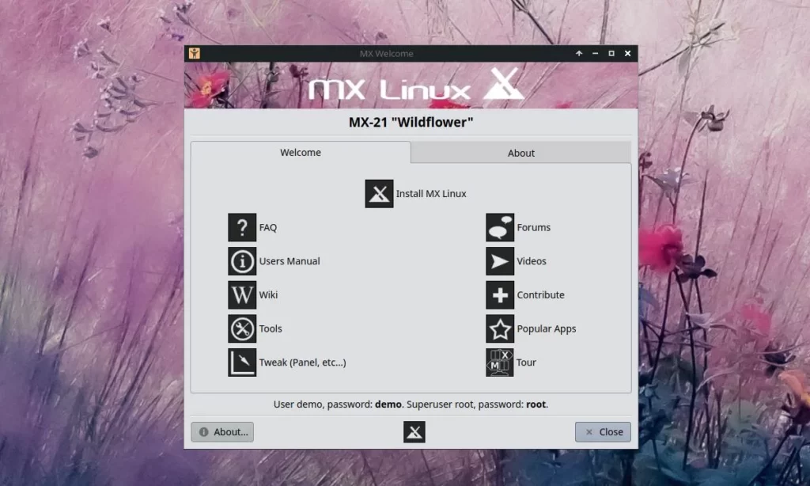This screenshot has width=810, height=486.
Task: Open the FAQ question mark icon
Action: point(242,227)
